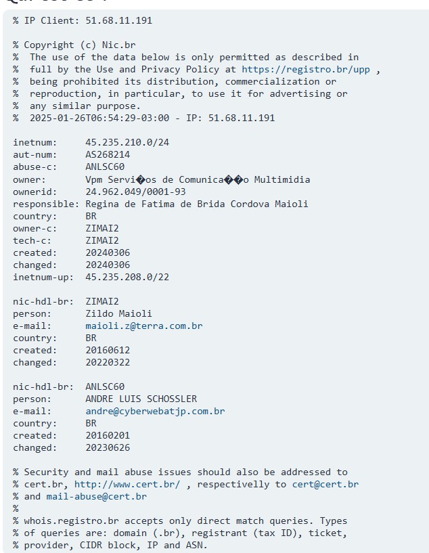Click the Copyright (c) Nic.br line
This screenshot has width=429, height=553.
tap(74, 45)
